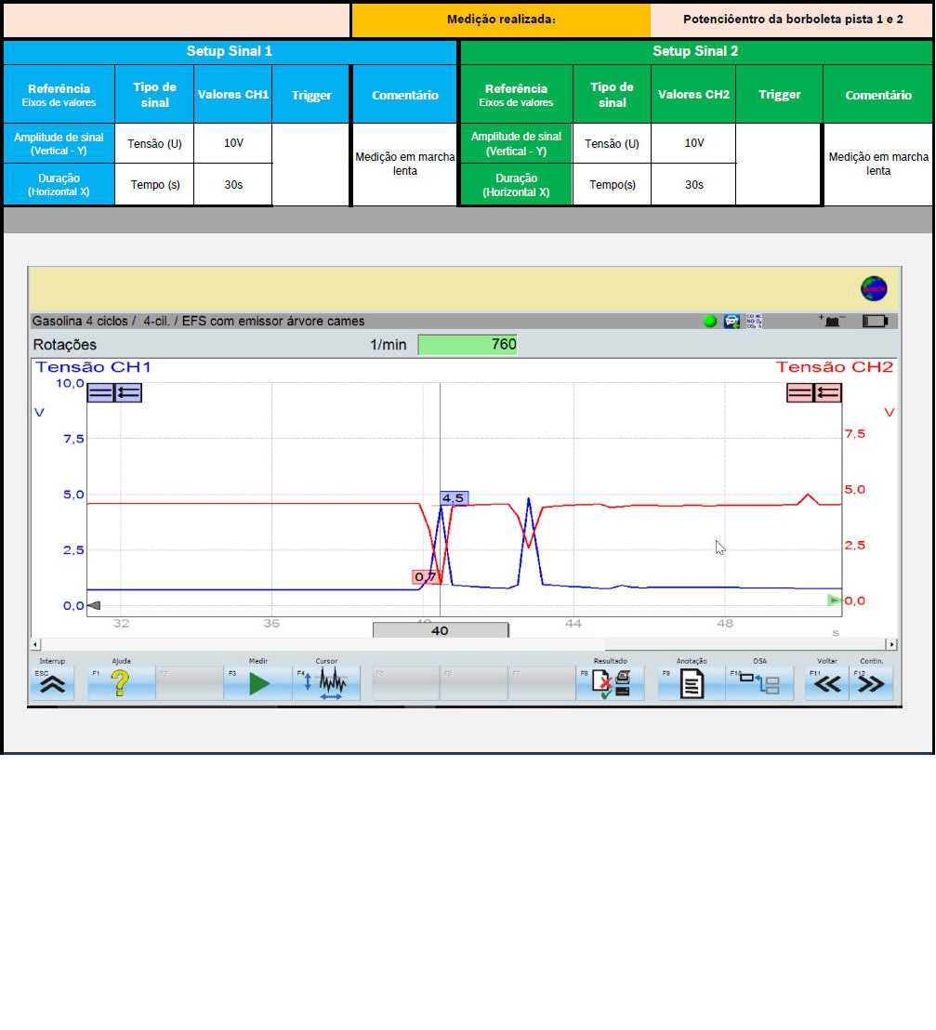Toggle CH2 red arrow-lines button
This screenshot has width=936, height=1030.
827,392
